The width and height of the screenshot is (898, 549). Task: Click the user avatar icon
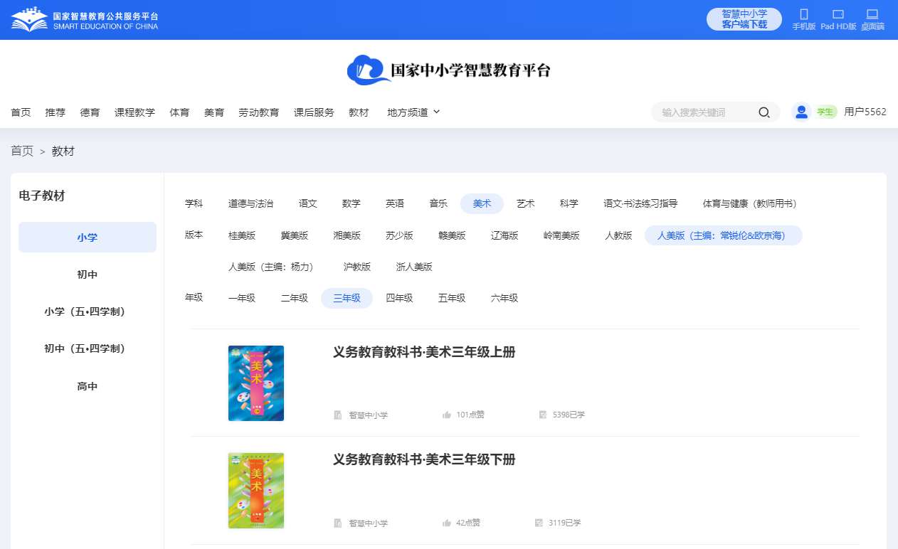pos(802,112)
